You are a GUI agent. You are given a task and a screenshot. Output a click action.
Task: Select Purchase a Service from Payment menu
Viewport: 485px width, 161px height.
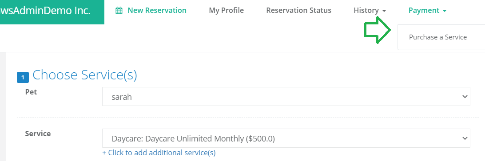click(437, 37)
